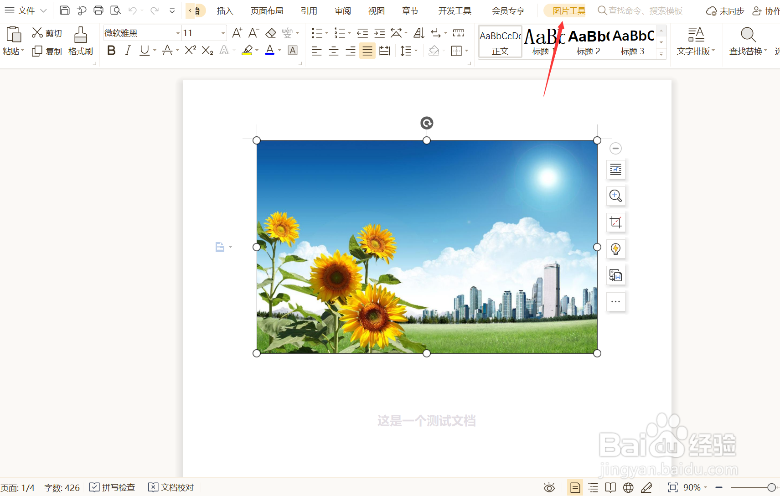Click the Save document icon
This screenshot has width=780, height=496.
tap(65, 10)
